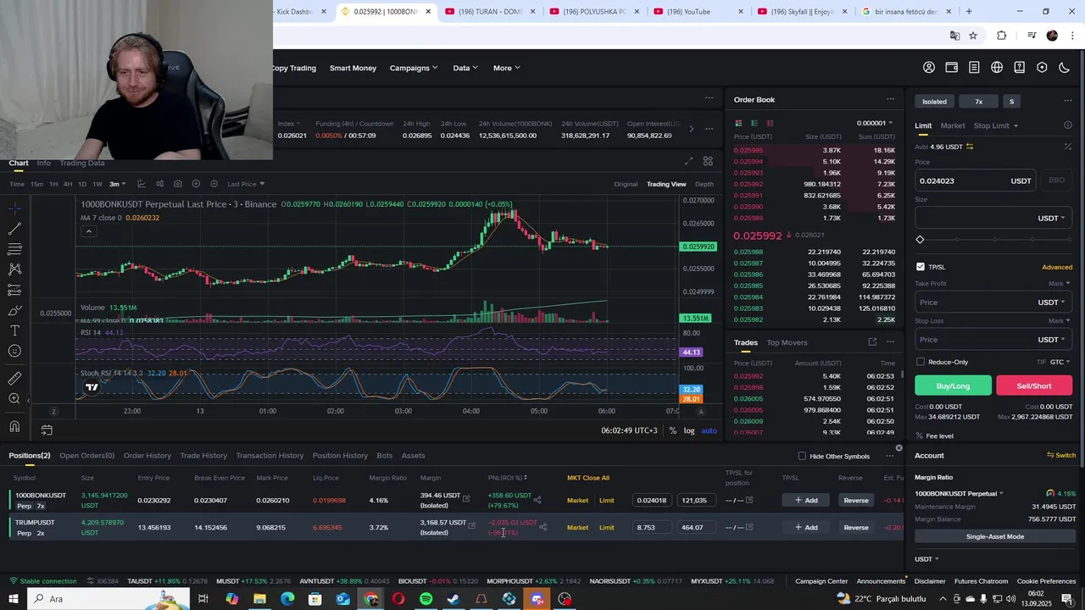Take a chart snapshot with camera icon

point(177,184)
